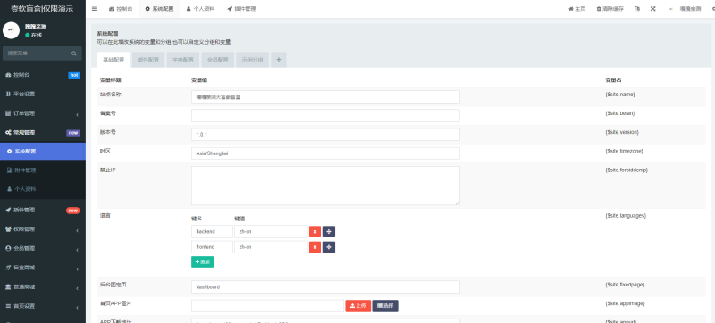Delete the frontend language row
Viewport: 715px width, 323px height.
pos(315,247)
